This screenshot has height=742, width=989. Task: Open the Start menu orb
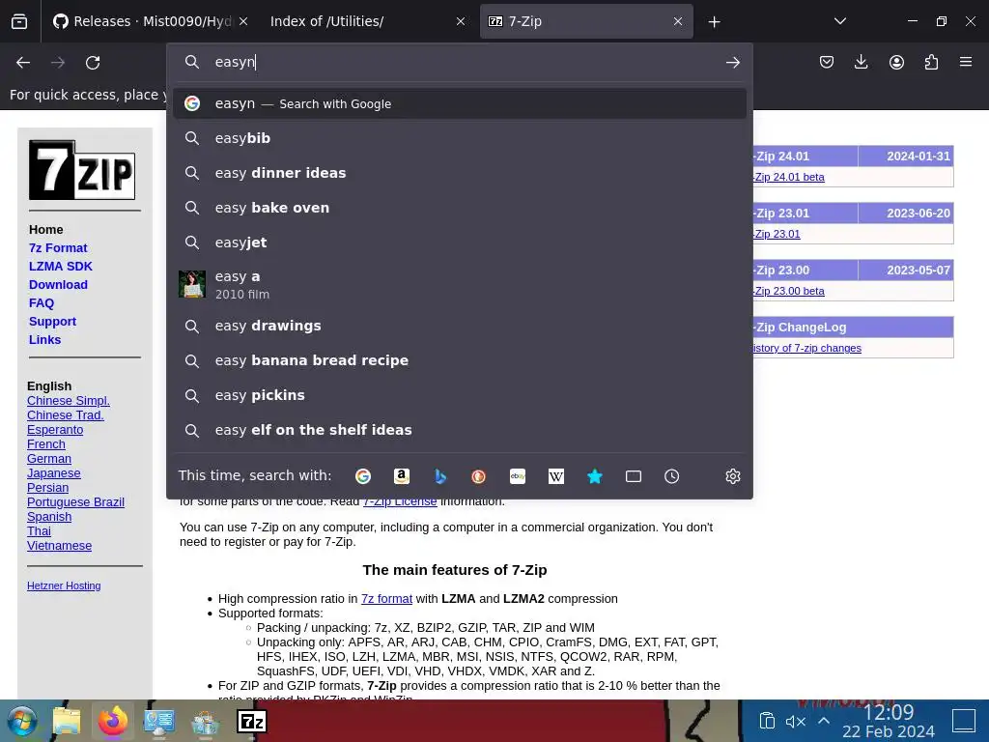tap(21, 721)
